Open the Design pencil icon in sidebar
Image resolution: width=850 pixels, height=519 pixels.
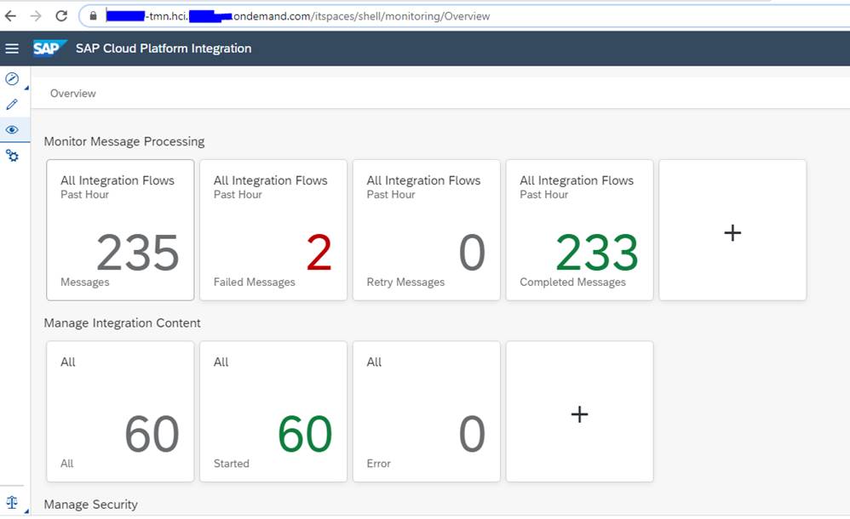pos(12,105)
